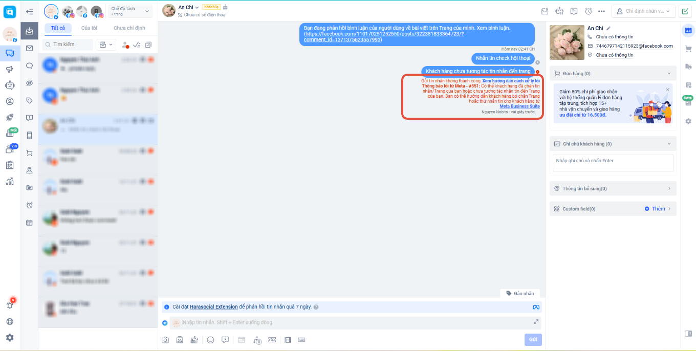The width and height of the screenshot is (696, 351).
Task: Open the cart icon in right rail
Action: (x=688, y=49)
